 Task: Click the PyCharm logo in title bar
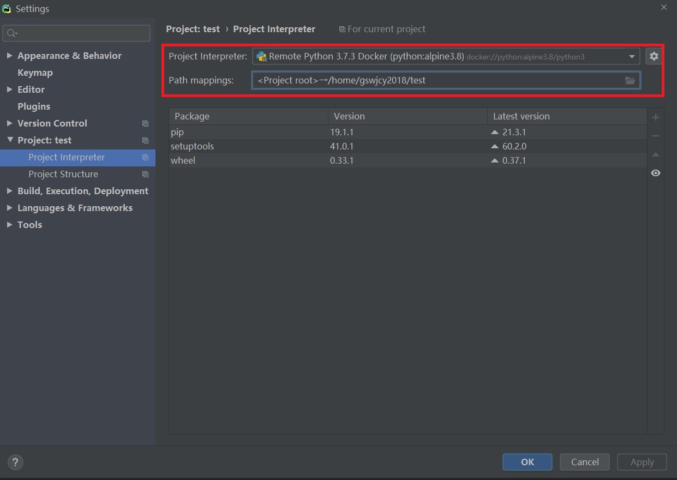7,8
